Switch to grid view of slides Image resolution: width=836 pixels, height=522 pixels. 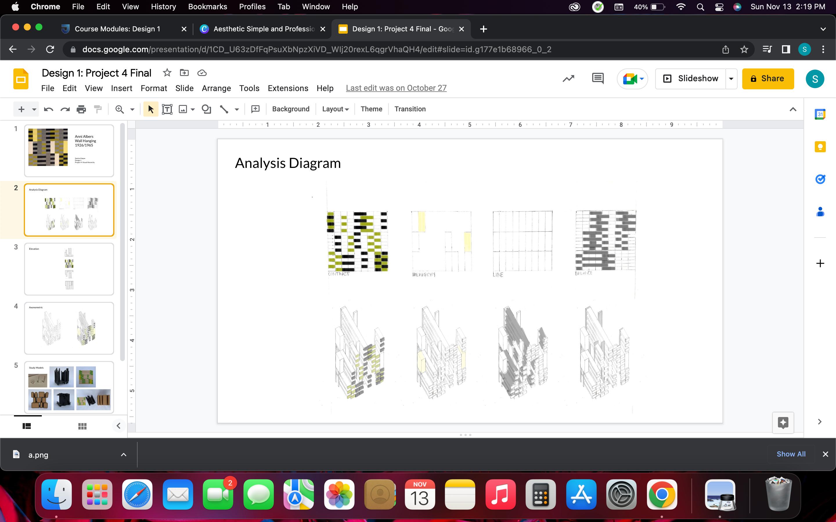point(82,426)
